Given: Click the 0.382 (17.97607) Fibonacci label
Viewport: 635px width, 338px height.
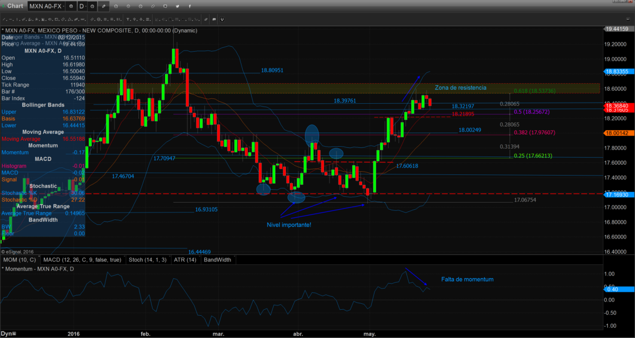Looking at the screenshot, I should (x=534, y=133).
